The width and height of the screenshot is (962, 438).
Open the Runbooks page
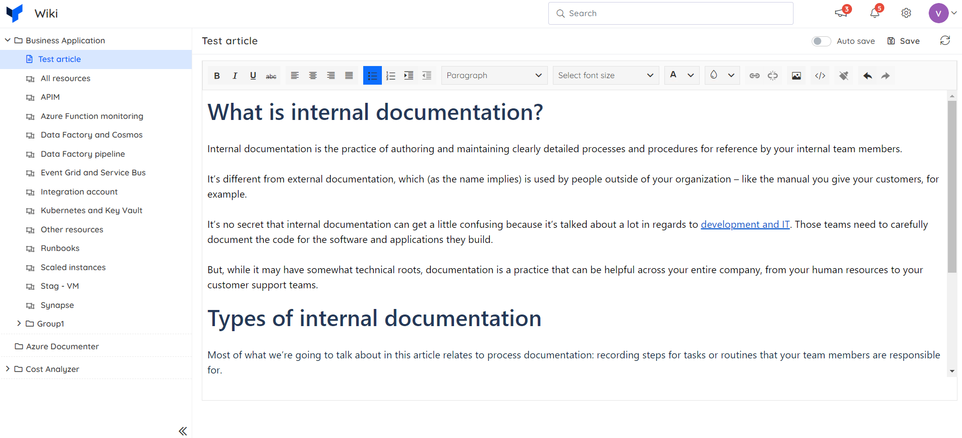pos(60,248)
